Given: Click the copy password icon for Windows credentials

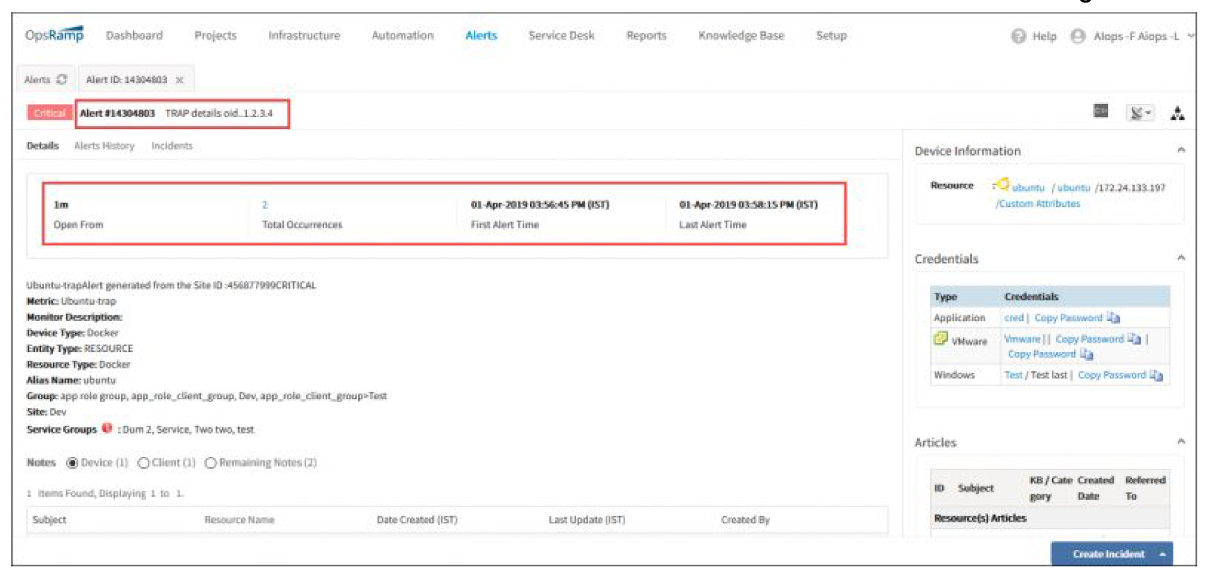Looking at the screenshot, I should coord(1158,374).
